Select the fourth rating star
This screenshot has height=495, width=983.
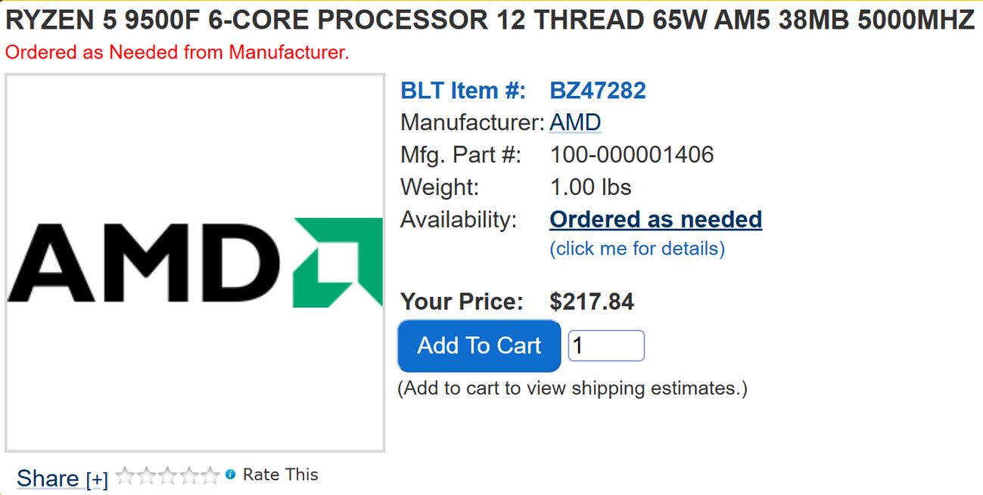[188, 475]
